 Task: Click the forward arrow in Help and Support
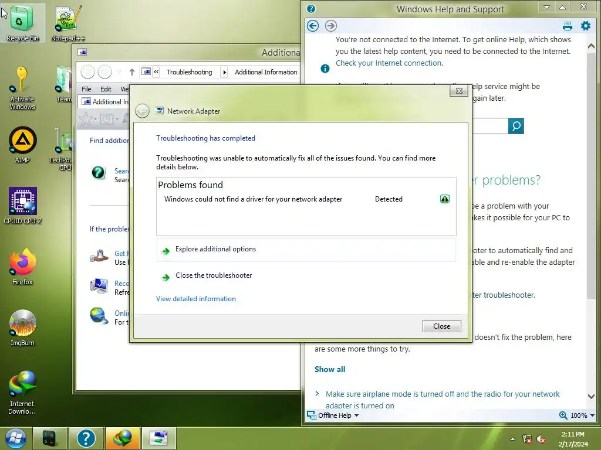point(331,26)
